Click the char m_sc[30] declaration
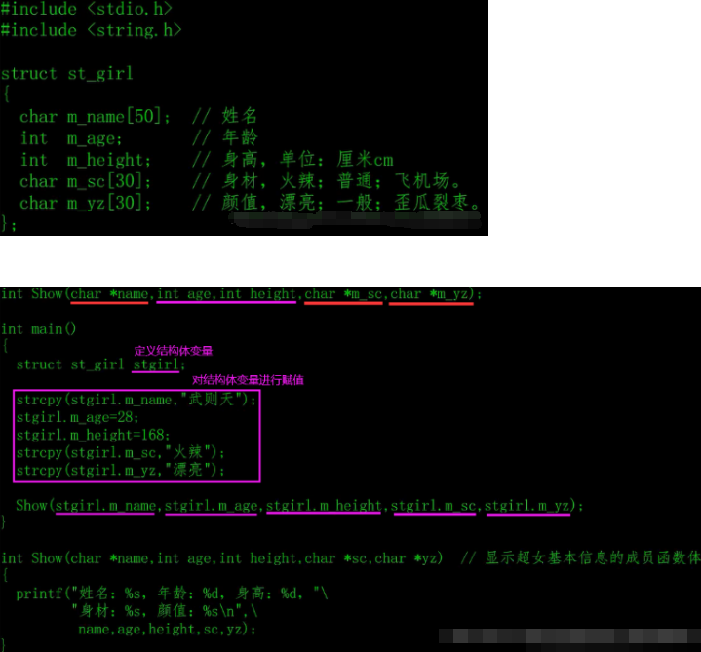This screenshot has width=701, height=652. (85, 181)
